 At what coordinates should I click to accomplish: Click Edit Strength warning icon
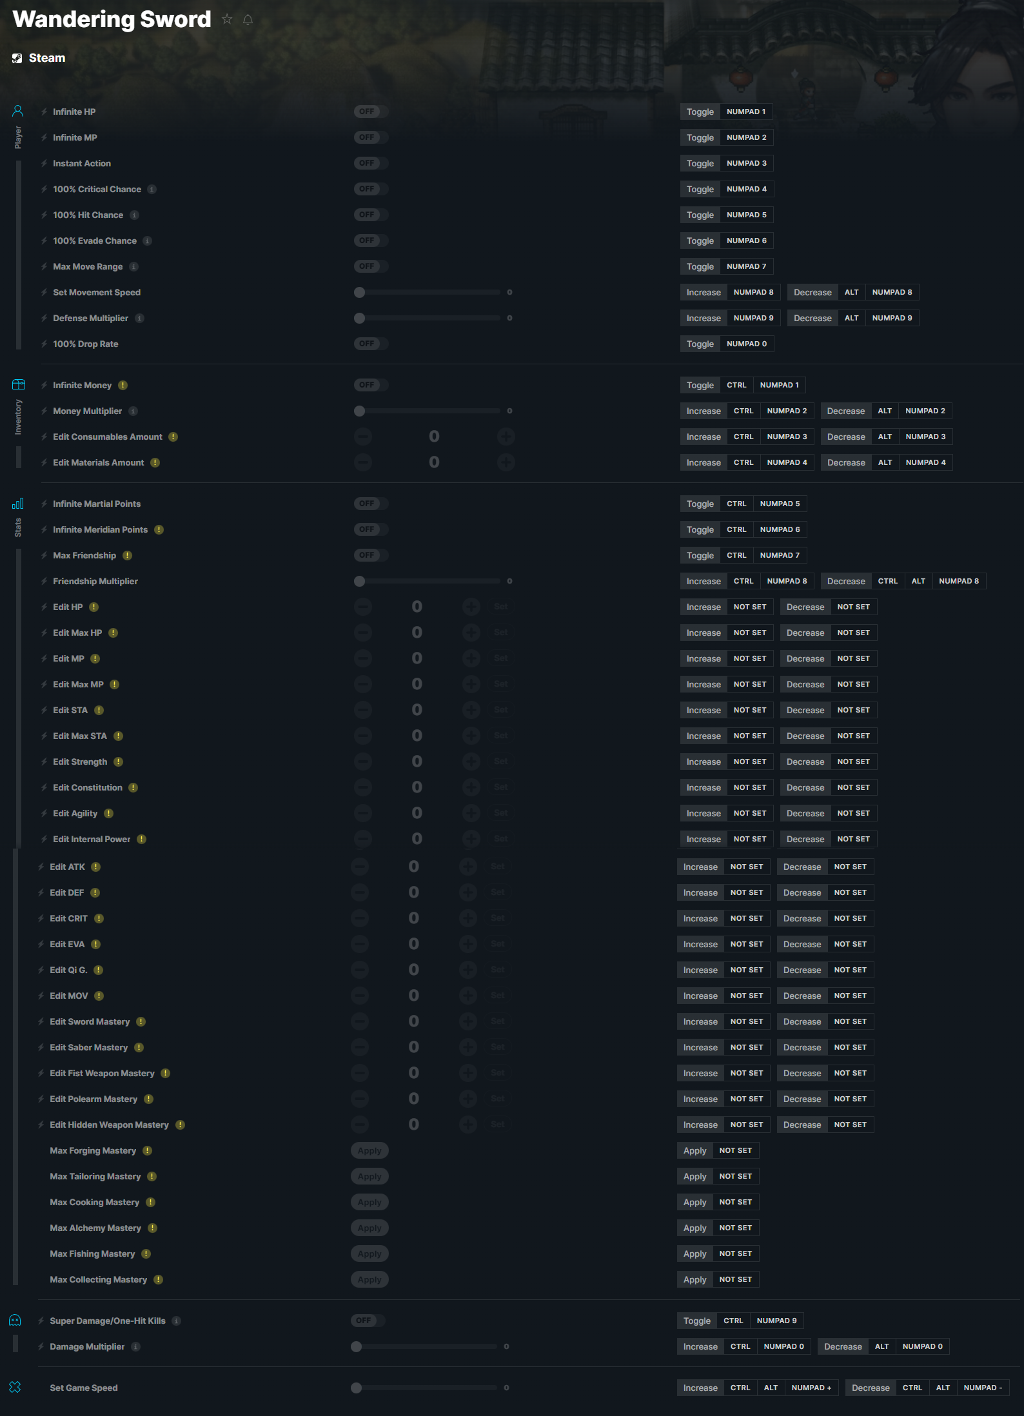[118, 762]
